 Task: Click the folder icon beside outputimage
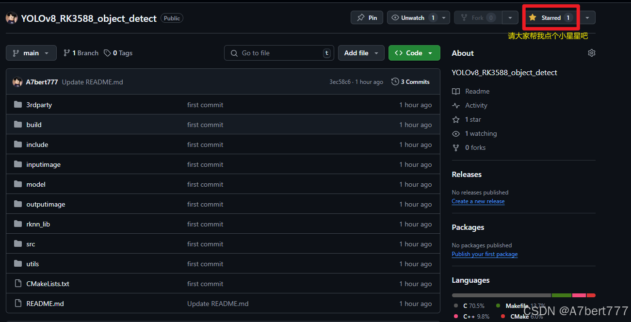tap(18, 204)
